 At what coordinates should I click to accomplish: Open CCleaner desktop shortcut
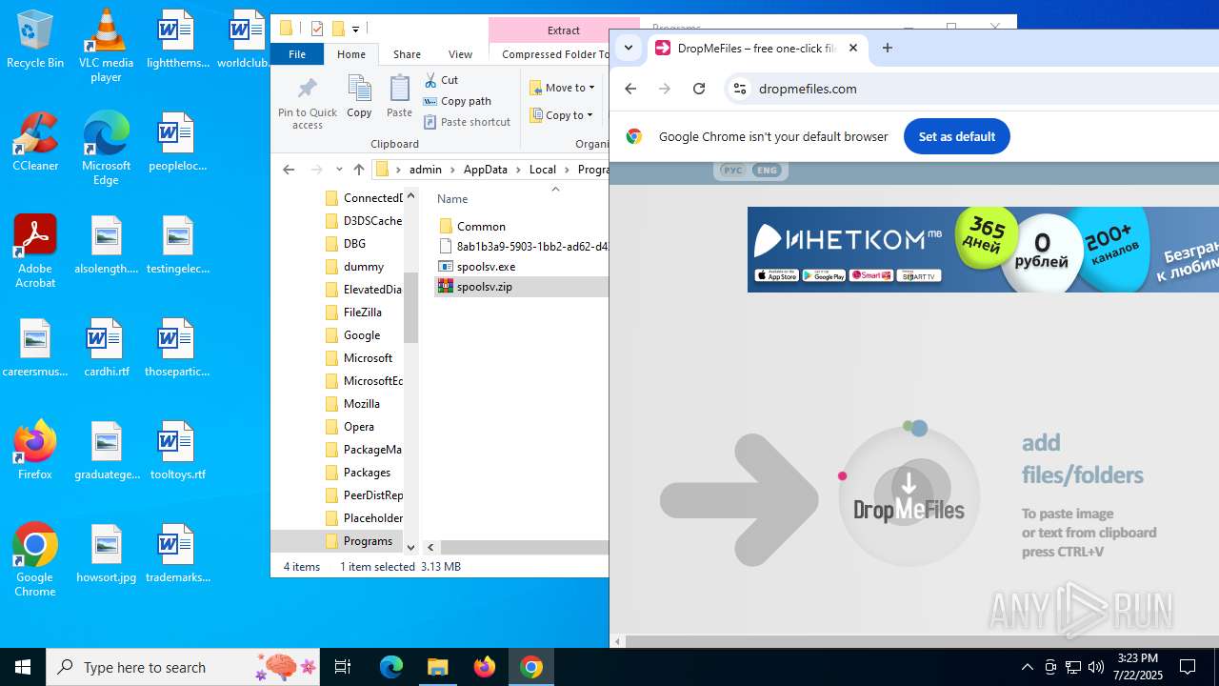[x=35, y=141]
